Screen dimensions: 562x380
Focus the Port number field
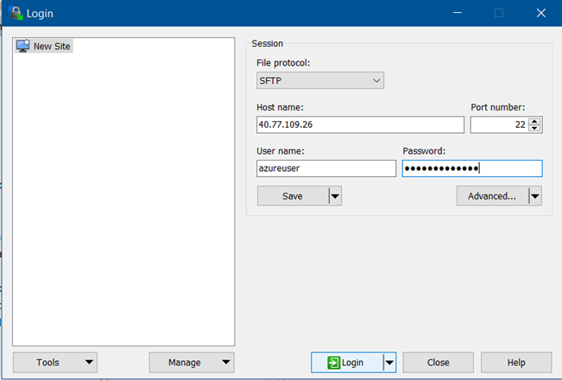500,124
